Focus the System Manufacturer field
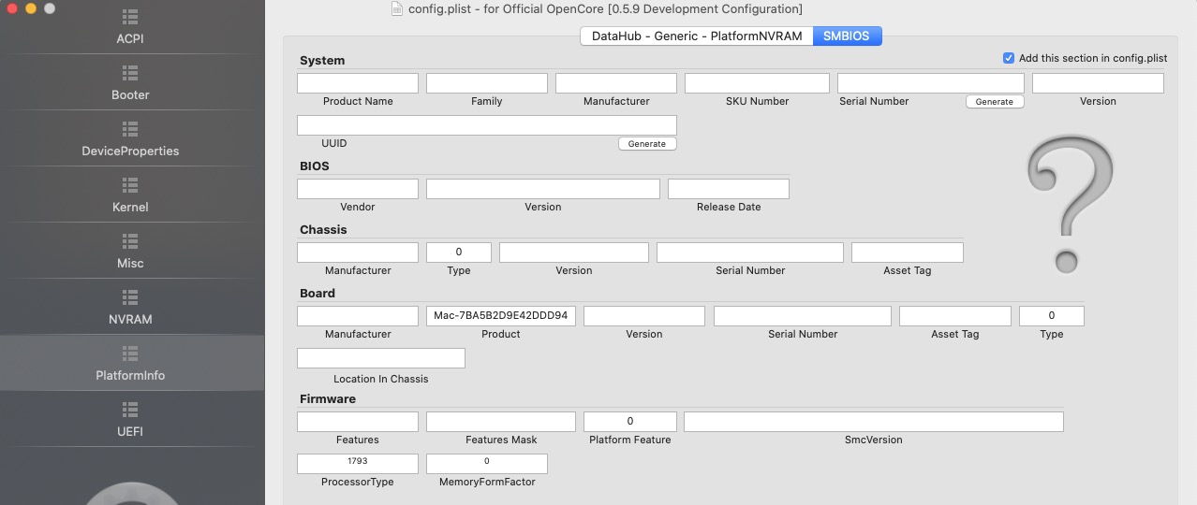The width and height of the screenshot is (1197, 505). coord(616,83)
